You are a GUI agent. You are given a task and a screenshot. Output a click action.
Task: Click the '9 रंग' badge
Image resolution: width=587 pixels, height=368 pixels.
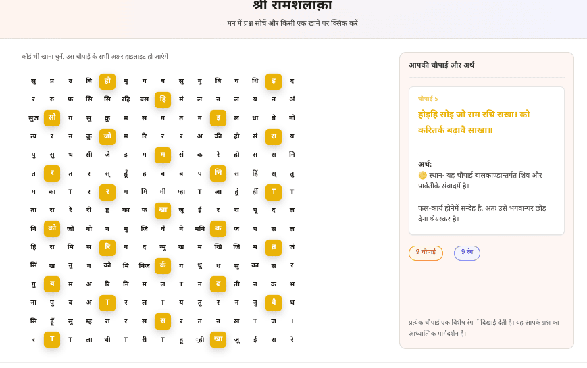[467, 253]
